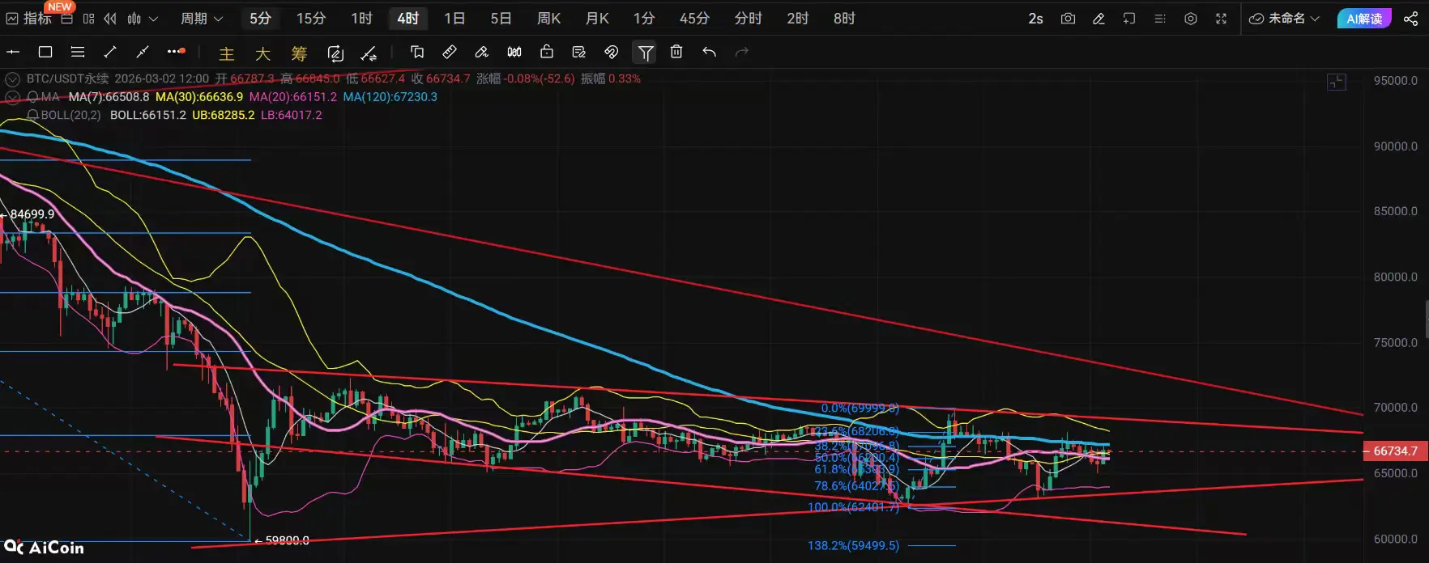The image size is (1429, 563).
Task: Switch to the 15分 timeframe
Action: [x=311, y=18]
